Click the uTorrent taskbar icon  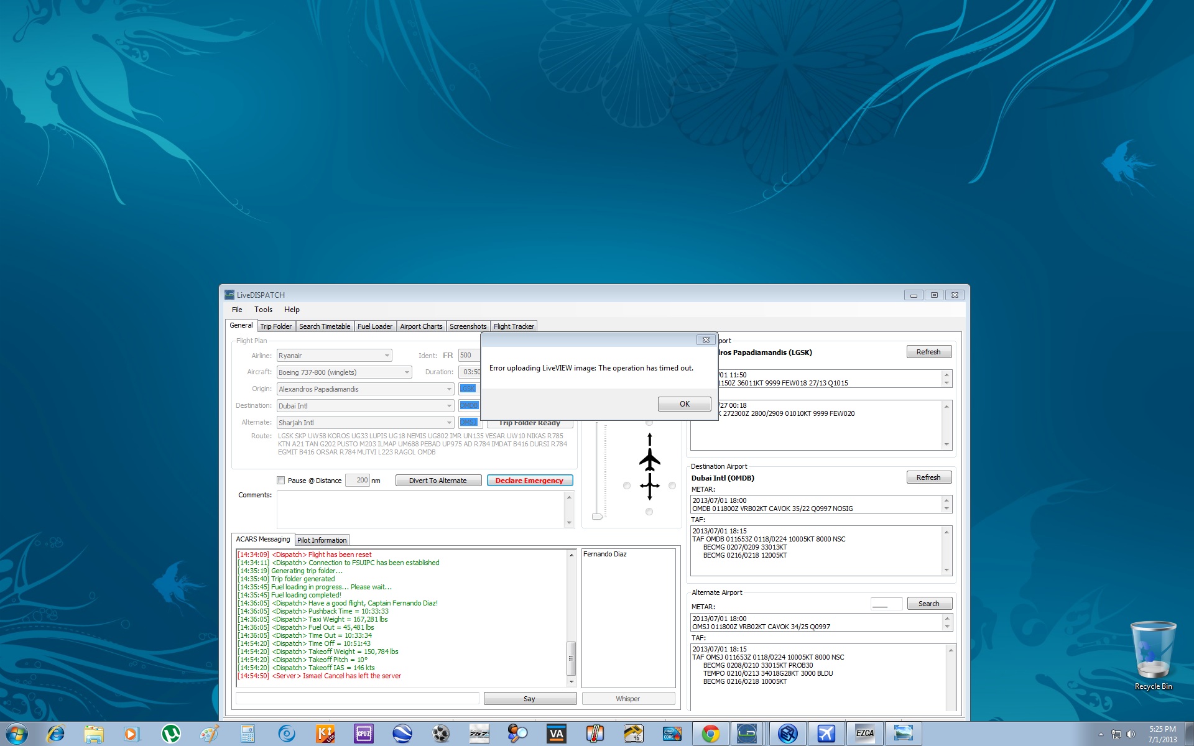170,734
